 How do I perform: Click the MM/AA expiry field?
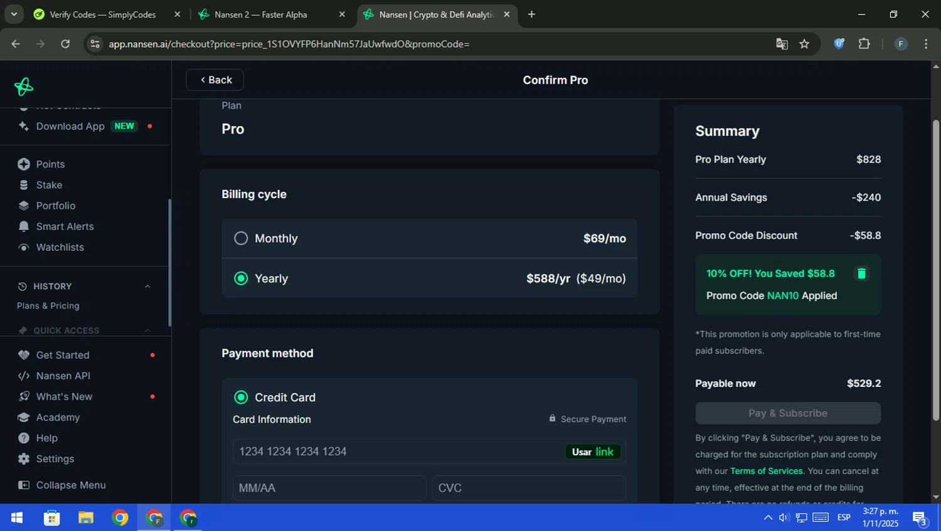329,488
